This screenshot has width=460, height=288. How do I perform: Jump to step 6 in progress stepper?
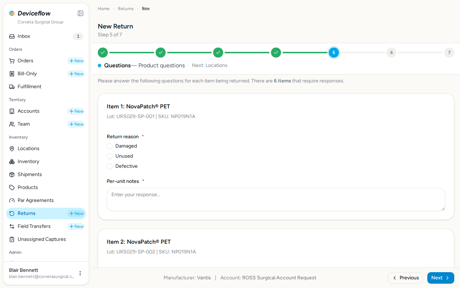pos(391,53)
